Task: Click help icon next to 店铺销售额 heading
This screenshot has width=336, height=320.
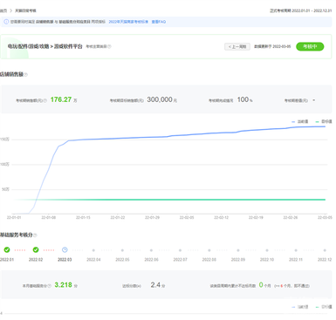Action: click(26, 75)
